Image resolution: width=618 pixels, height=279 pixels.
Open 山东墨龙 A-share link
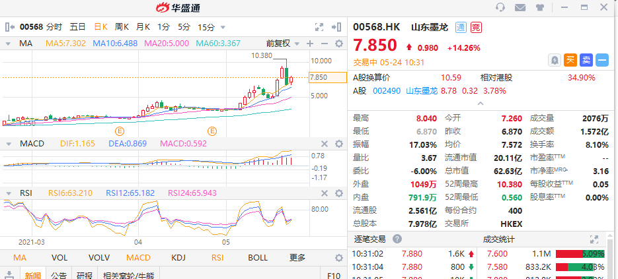pos(422,91)
